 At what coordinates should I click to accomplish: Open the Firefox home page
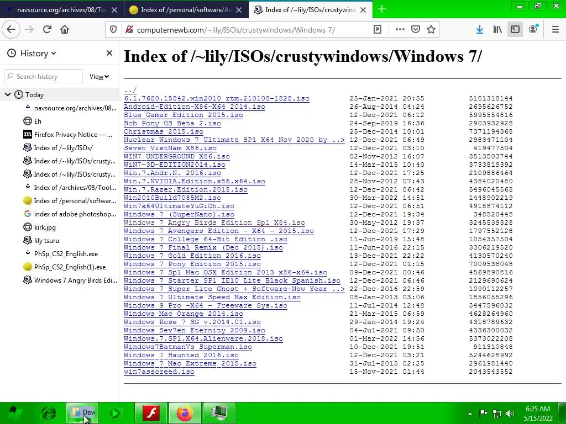point(65,30)
